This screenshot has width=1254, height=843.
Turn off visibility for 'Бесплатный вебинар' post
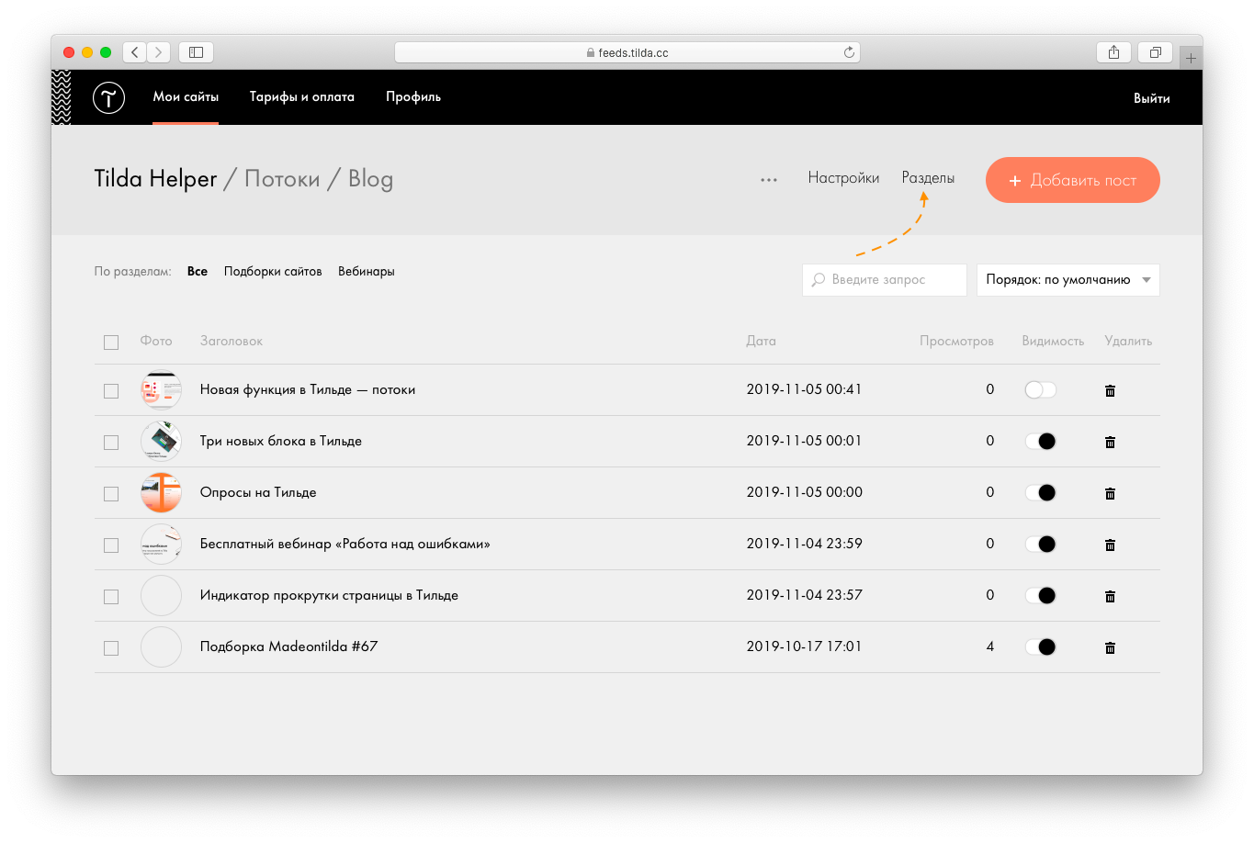1041,545
